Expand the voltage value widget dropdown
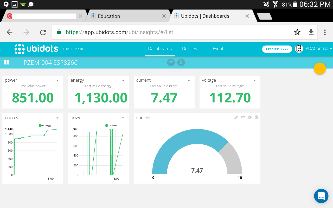 click(255, 81)
